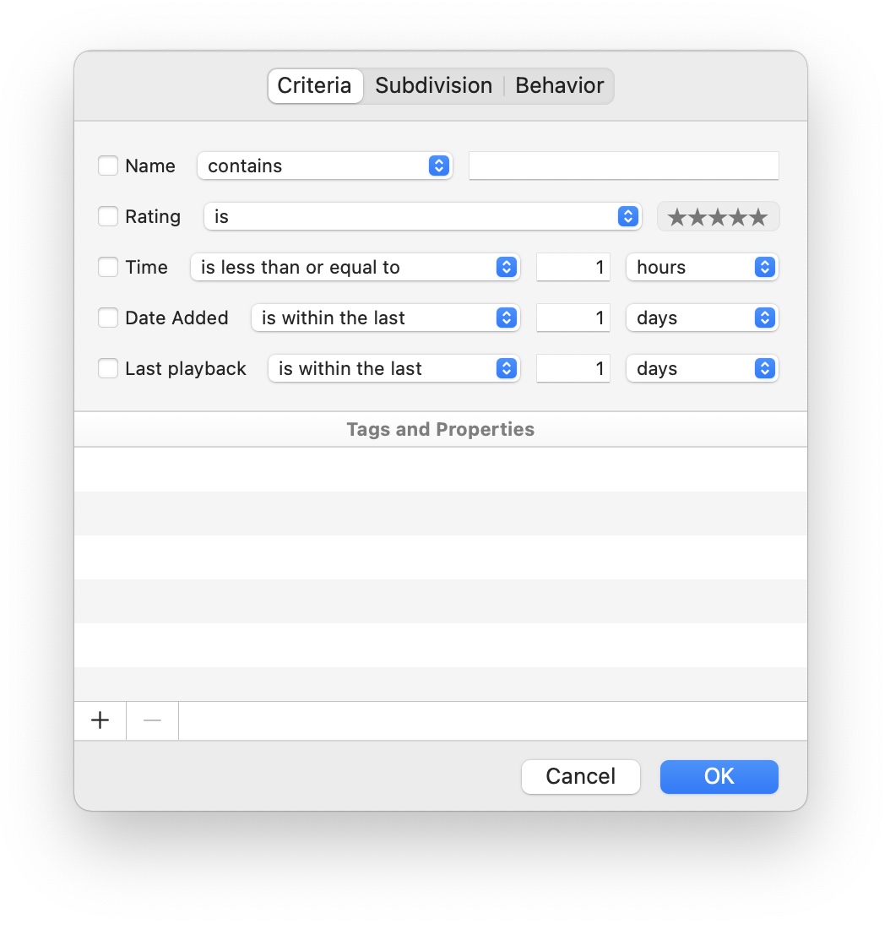
Task: Click the plus button to add a tag
Action: [x=100, y=720]
